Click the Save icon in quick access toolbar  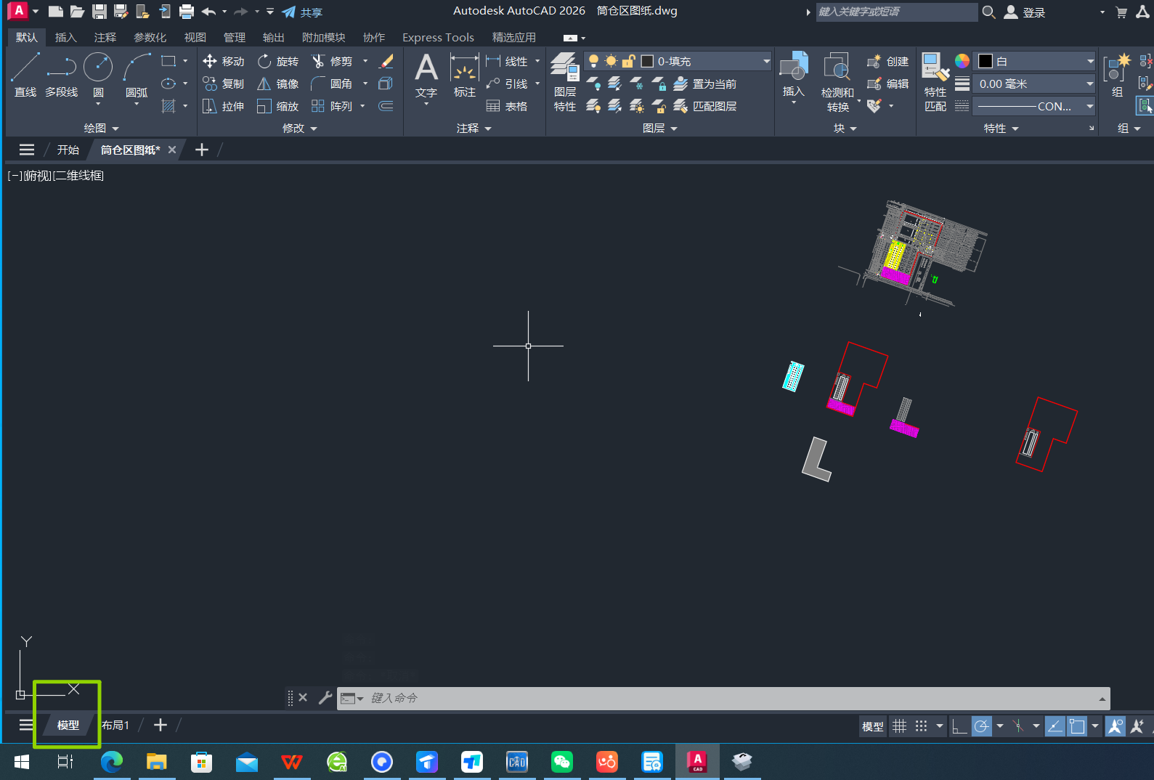tap(99, 12)
